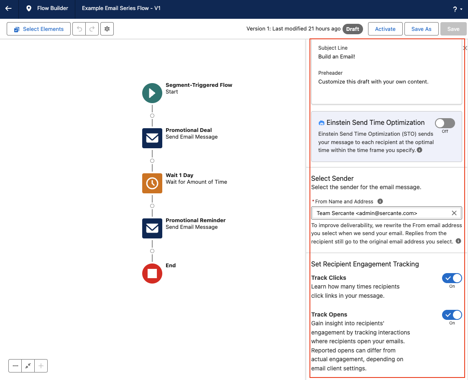
Task: Click the greyed Save button
Action: click(x=453, y=29)
